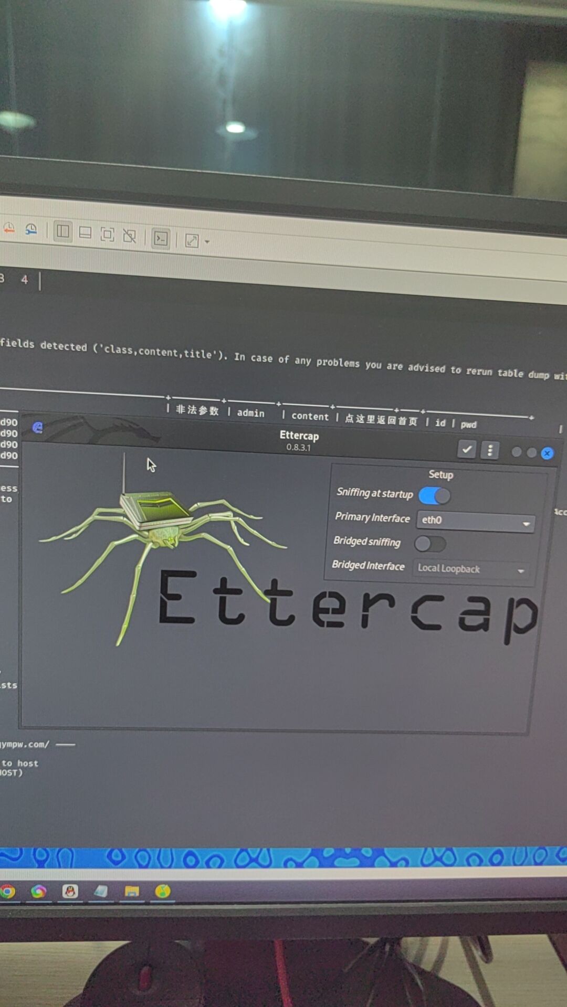The height and width of the screenshot is (1007, 567).
Task: Open the Primary Interface eth0 dropdown
Action: [x=476, y=521]
